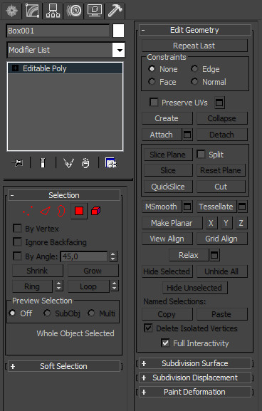Expand the Subdivision Surface rollout

click(195, 363)
